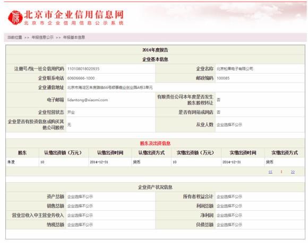Click the 股东及出资信息 red section heading
Viewport: 308px width, 243px height.
[x=155, y=143]
